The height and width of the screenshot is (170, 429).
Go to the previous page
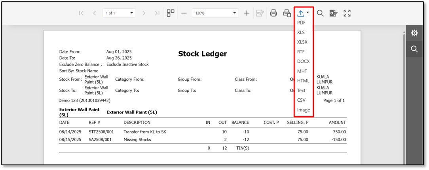click(x=95, y=13)
